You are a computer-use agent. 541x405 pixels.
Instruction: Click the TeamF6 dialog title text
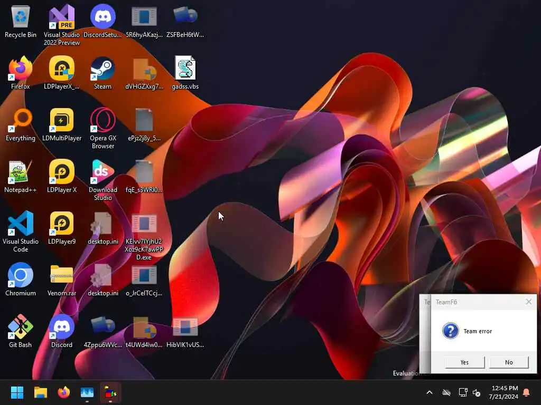(x=446, y=302)
